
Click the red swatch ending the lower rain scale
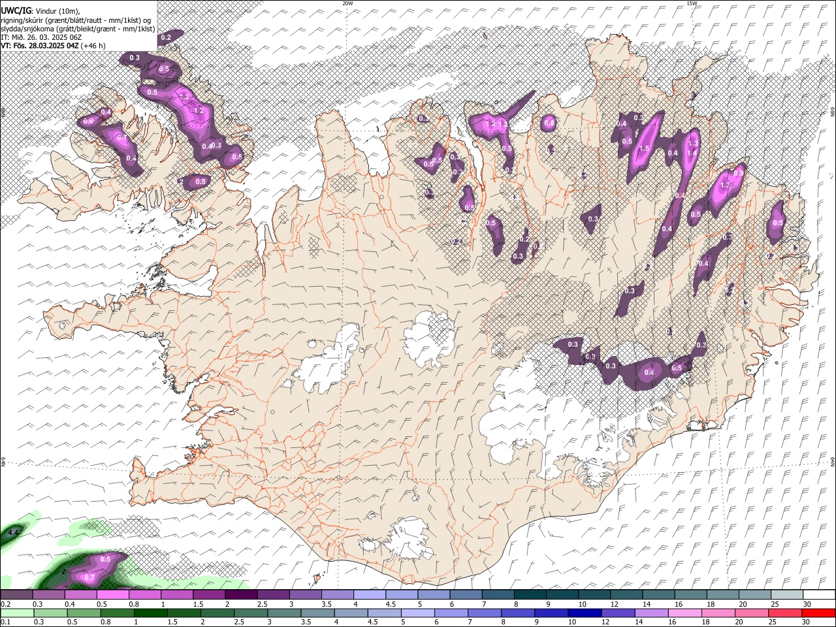coord(818,613)
